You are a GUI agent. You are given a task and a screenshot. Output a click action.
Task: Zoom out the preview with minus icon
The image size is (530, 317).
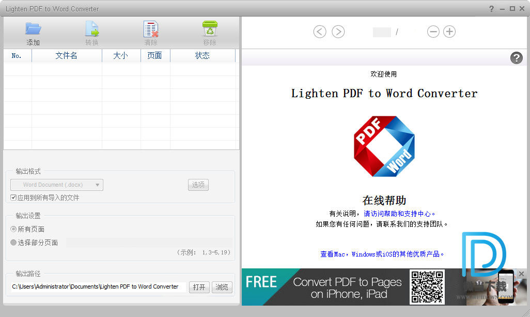[x=433, y=32]
